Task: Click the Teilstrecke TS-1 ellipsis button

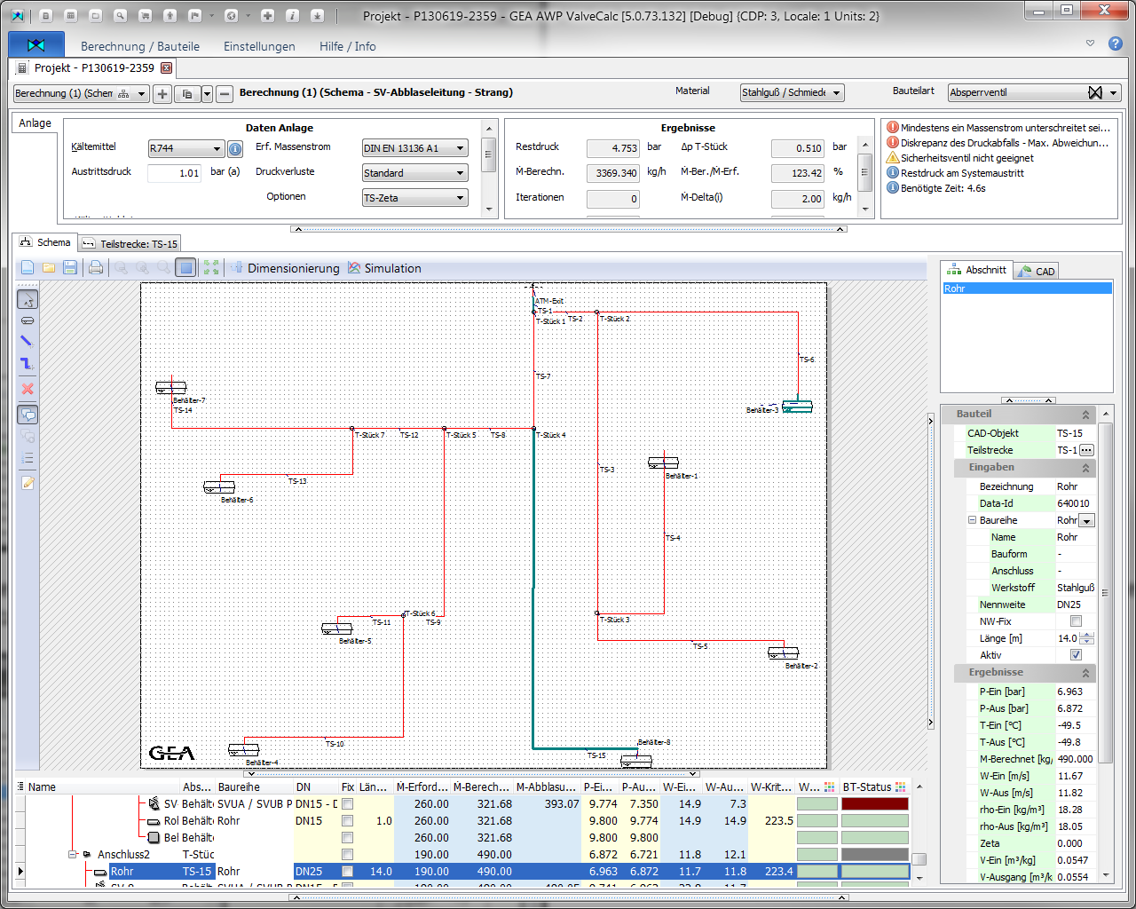Action: pos(1087,450)
